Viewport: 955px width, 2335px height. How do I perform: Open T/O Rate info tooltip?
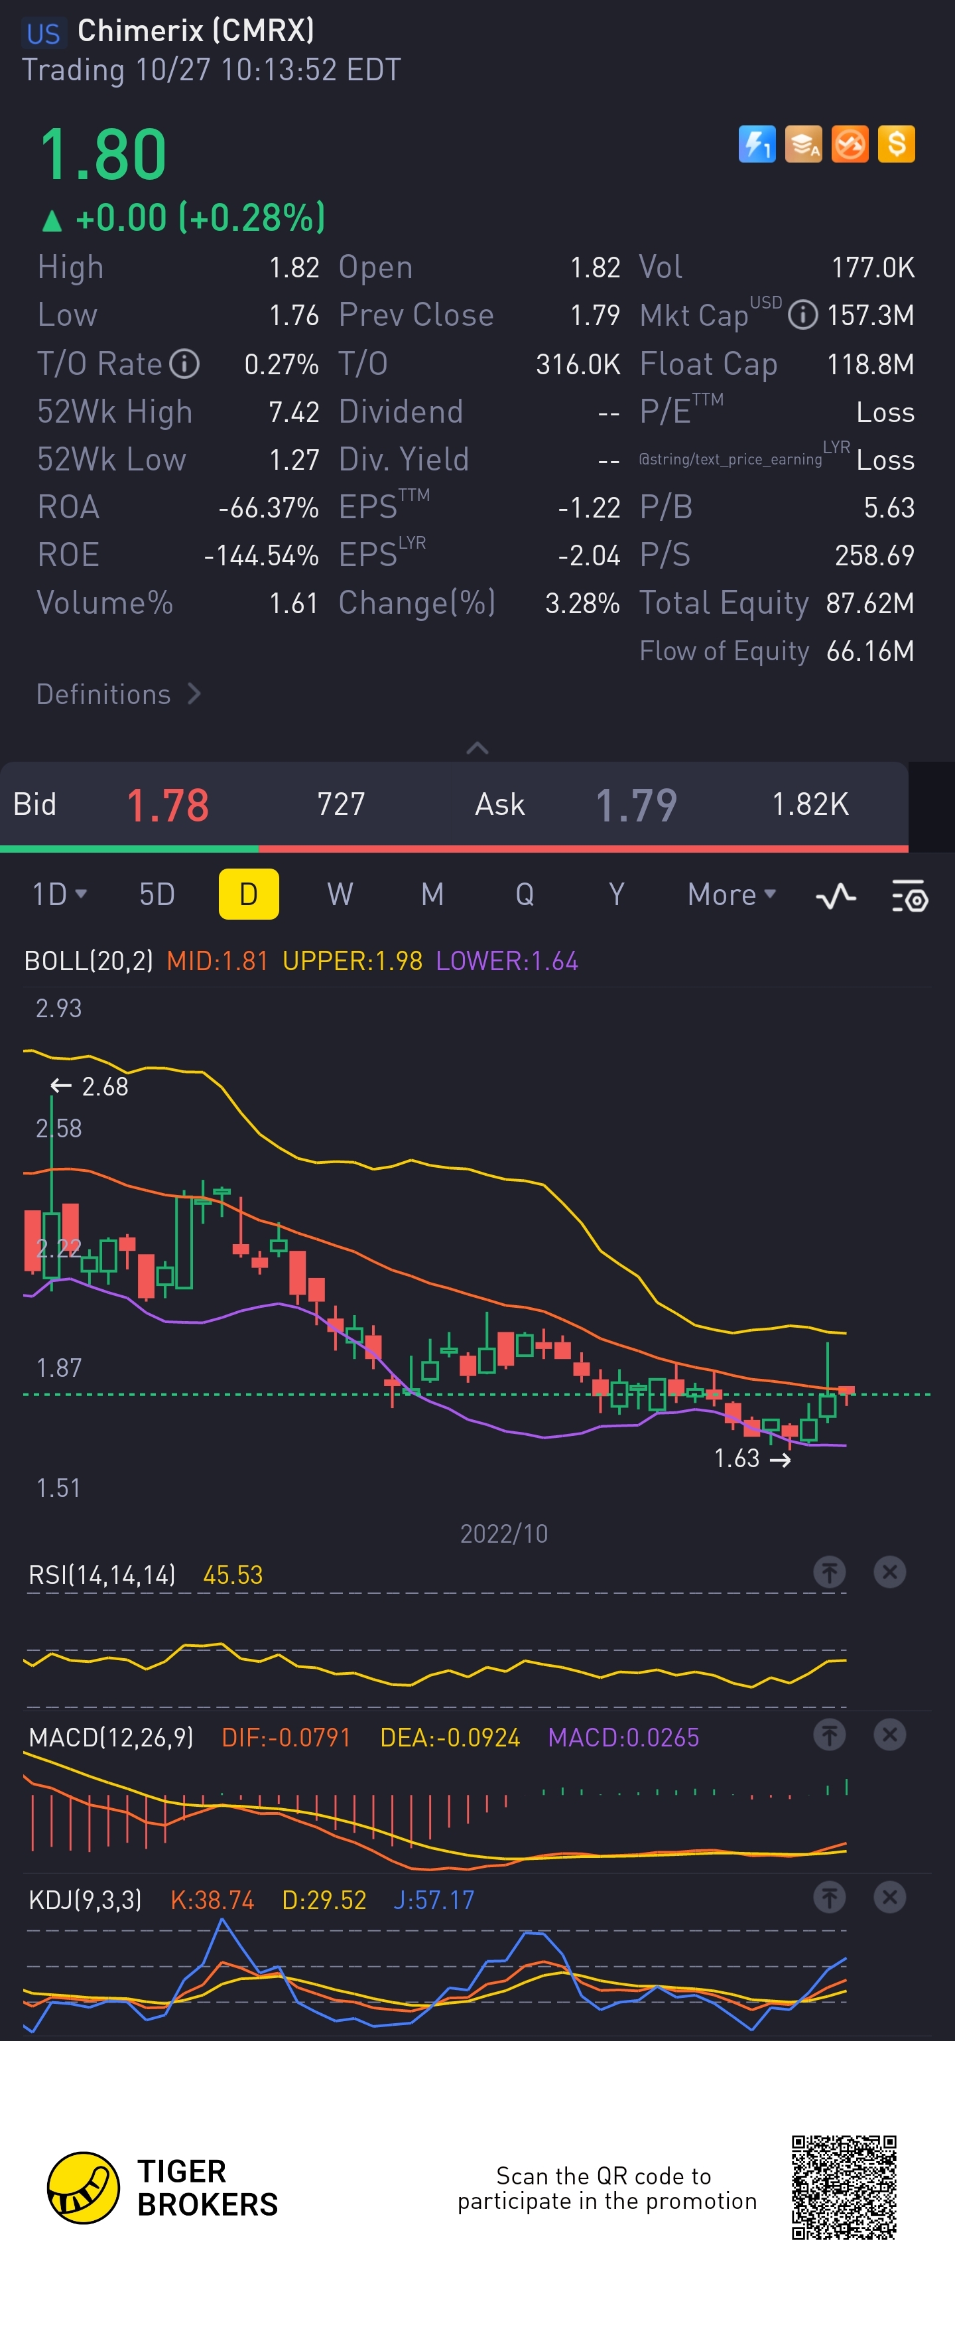click(184, 364)
